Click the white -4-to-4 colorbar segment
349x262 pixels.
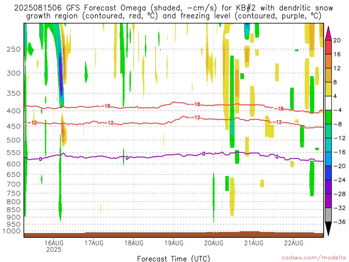point(328,103)
